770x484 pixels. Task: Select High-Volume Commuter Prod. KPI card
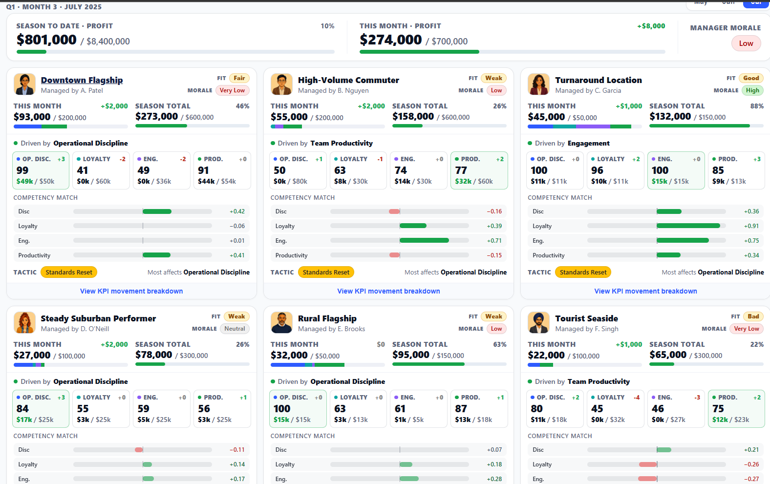point(479,170)
